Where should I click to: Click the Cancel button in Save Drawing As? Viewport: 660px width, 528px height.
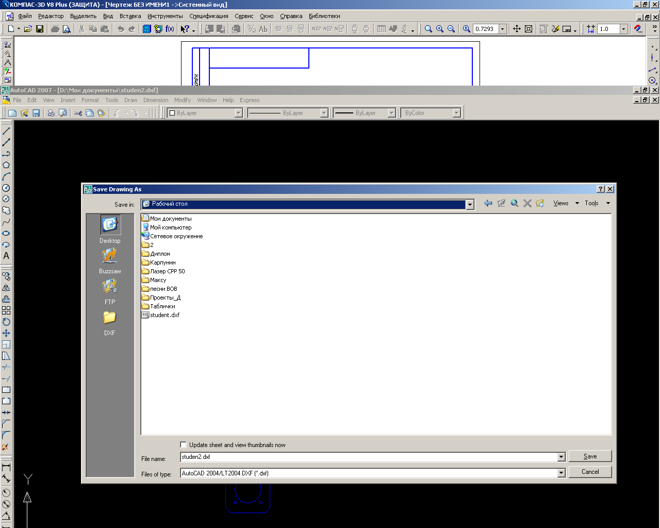point(590,472)
